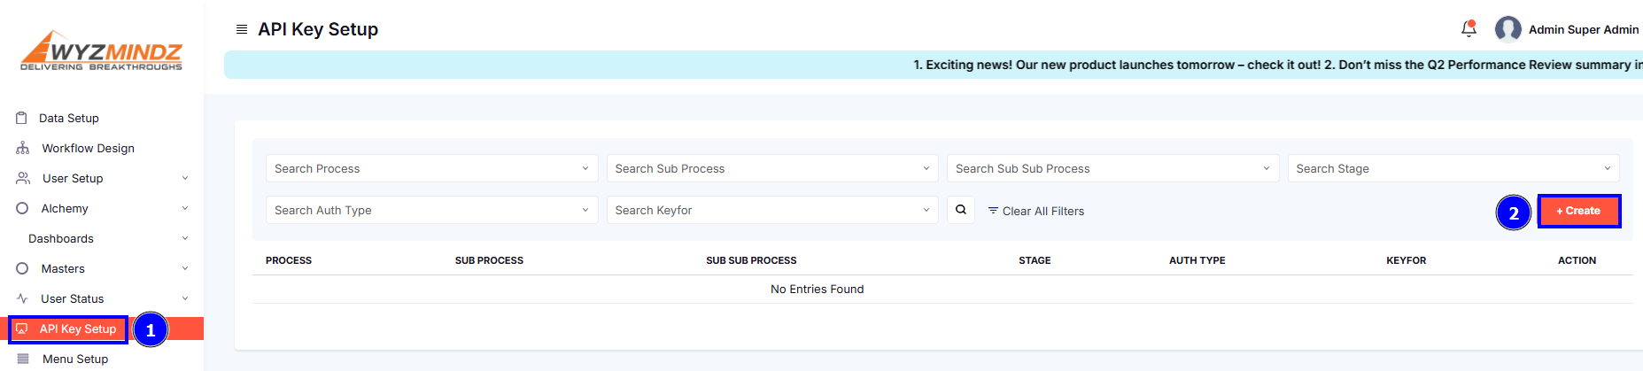Image resolution: width=1643 pixels, height=371 pixels.
Task: Toggle the hamburger sidebar menu icon
Action: tap(242, 29)
